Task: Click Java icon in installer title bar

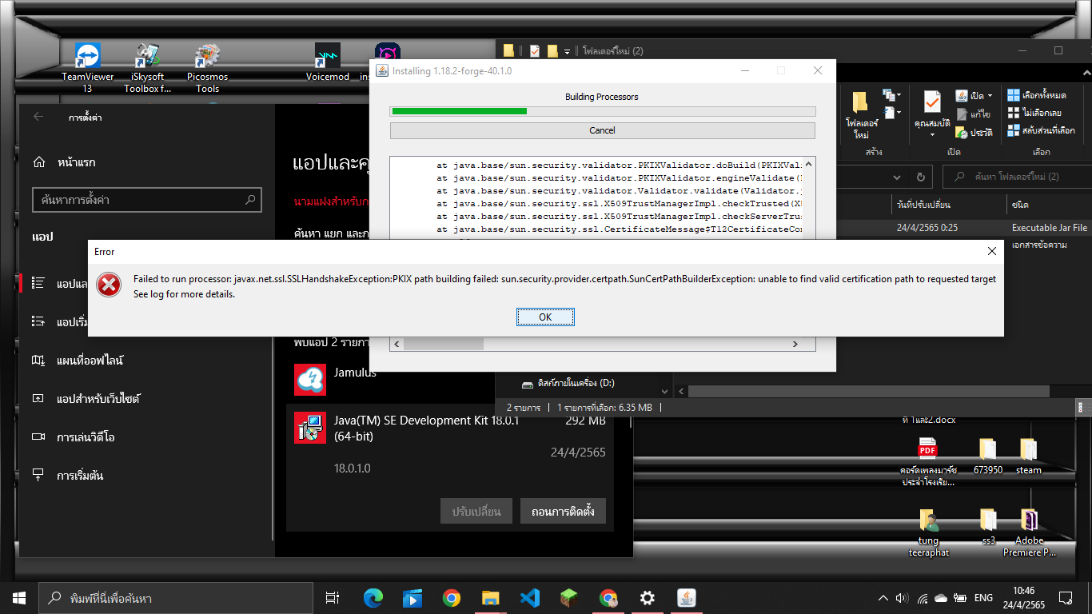Action: (x=381, y=71)
